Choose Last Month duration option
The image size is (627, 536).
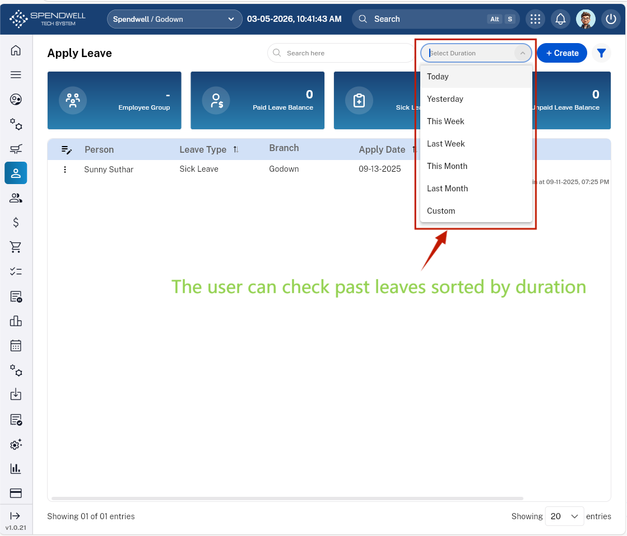[x=476, y=189]
